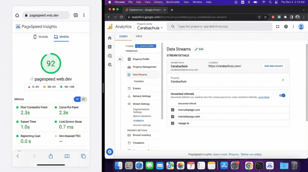Switch to the VIEW tab
Viewport: 308px width, 172px height.
139,36
